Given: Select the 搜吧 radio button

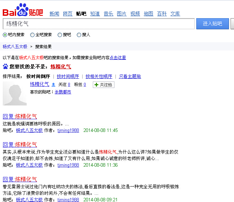Looking at the screenshot, I should tap(60, 35).
